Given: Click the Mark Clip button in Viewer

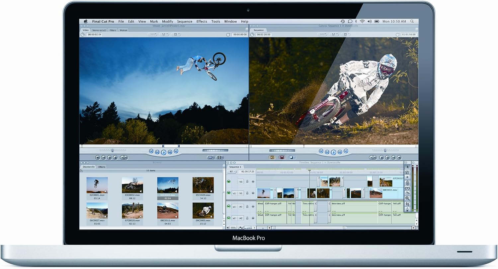Looking at the screenshot, I should [x=103, y=157].
